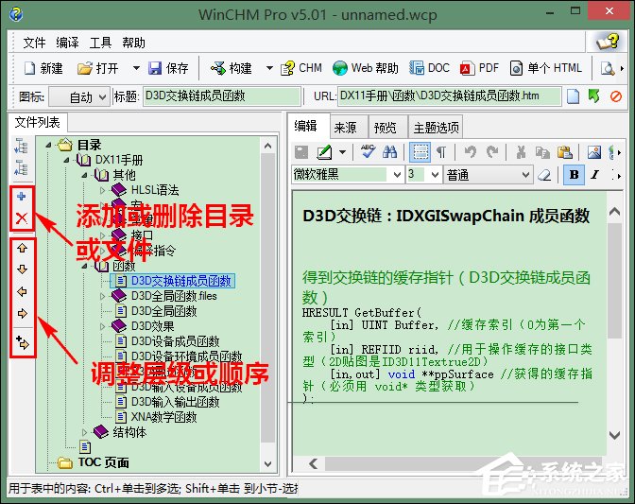Click the blue plus add item icon
The width and height of the screenshot is (635, 504).
click(22, 197)
